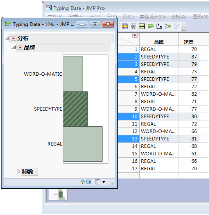Click the script editor pencil icon
The width and height of the screenshot is (209, 215).
tap(177, 26)
